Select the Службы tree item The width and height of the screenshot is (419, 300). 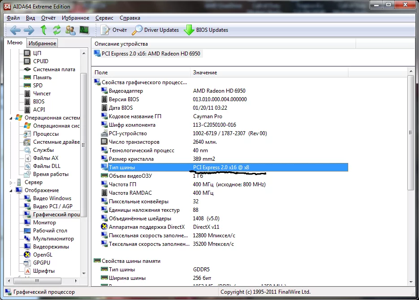point(39,150)
